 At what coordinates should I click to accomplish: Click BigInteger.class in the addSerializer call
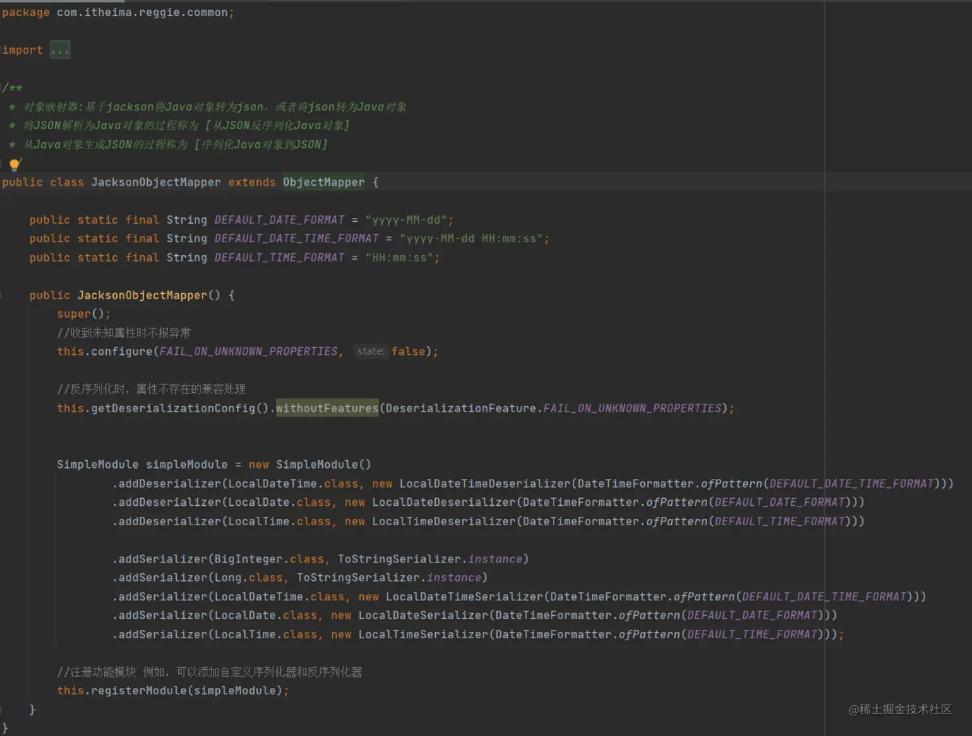click(269, 559)
